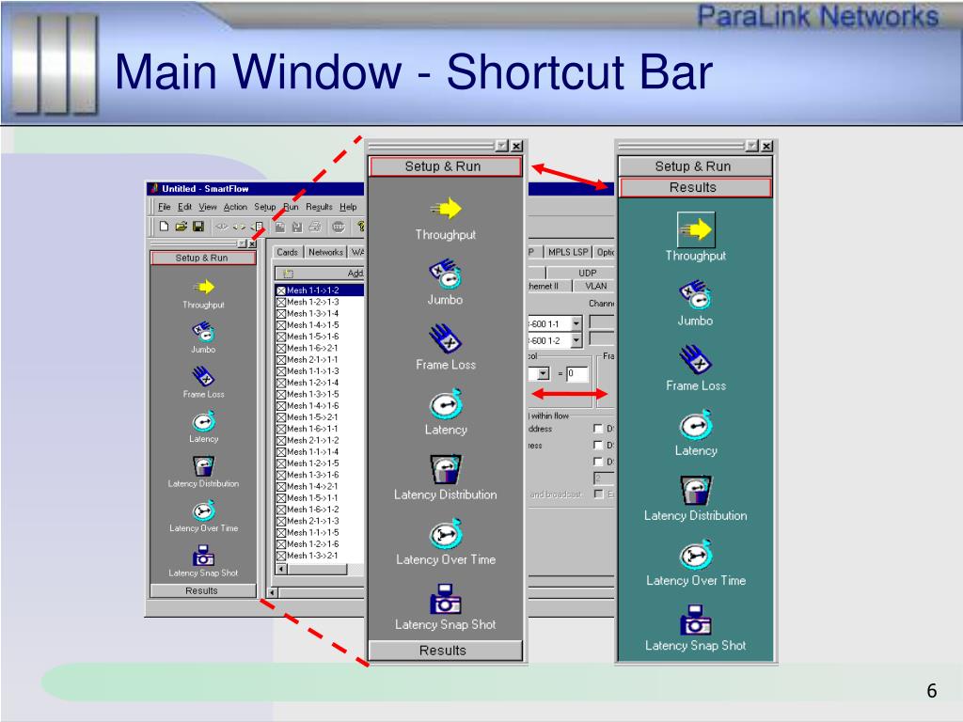Image resolution: width=963 pixels, height=722 pixels.
Task: Switch to the Cards tab
Action: (287, 252)
